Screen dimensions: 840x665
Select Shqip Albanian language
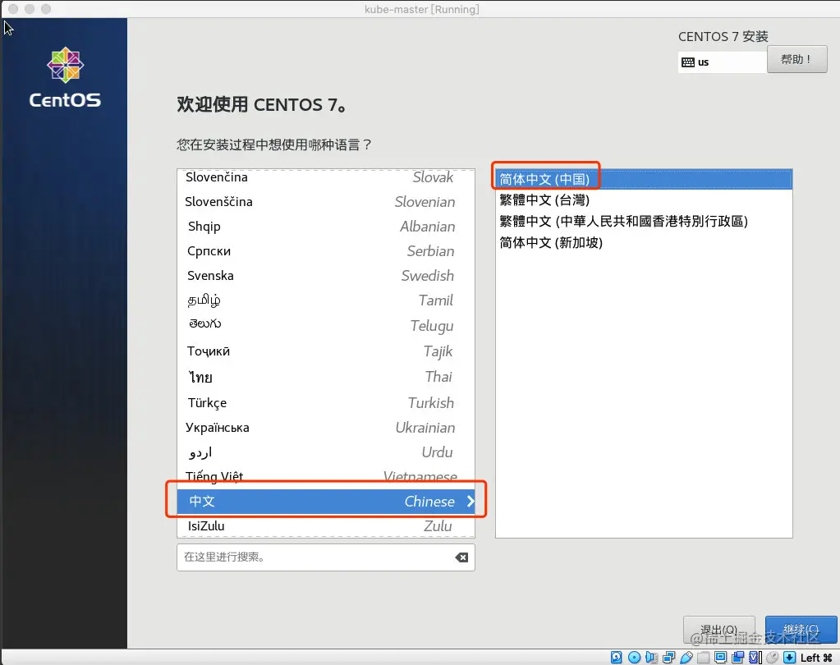pos(326,227)
